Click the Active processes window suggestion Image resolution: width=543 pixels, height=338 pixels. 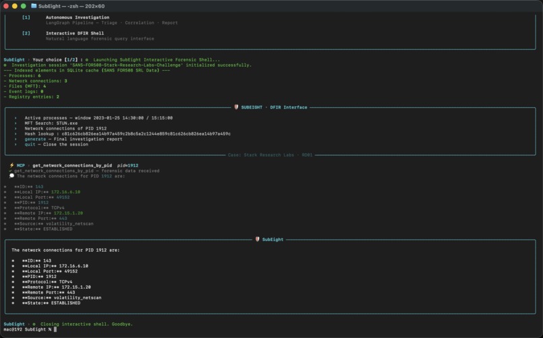point(98,118)
